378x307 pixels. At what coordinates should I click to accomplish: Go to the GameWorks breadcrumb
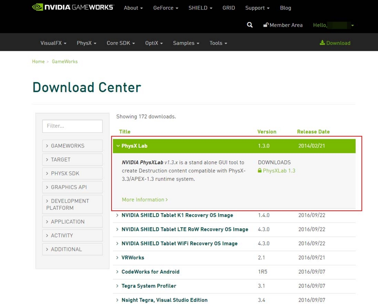(x=65, y=62)
